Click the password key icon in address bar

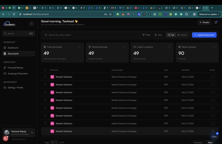pos(105,14)
